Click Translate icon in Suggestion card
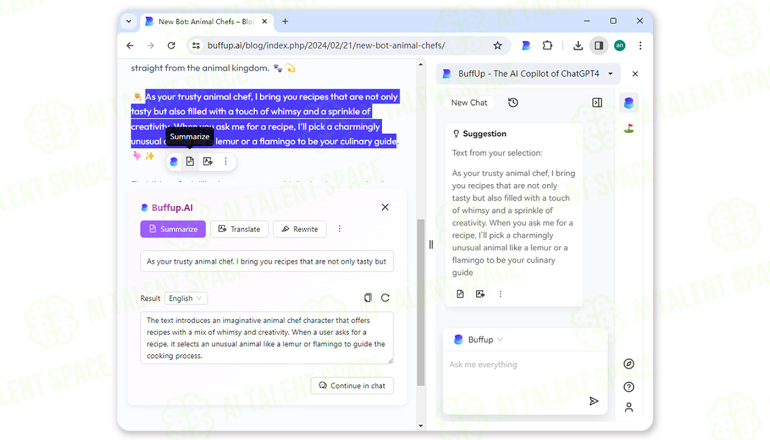This screenshot has height=440, width=770. (x=481, y=294)
